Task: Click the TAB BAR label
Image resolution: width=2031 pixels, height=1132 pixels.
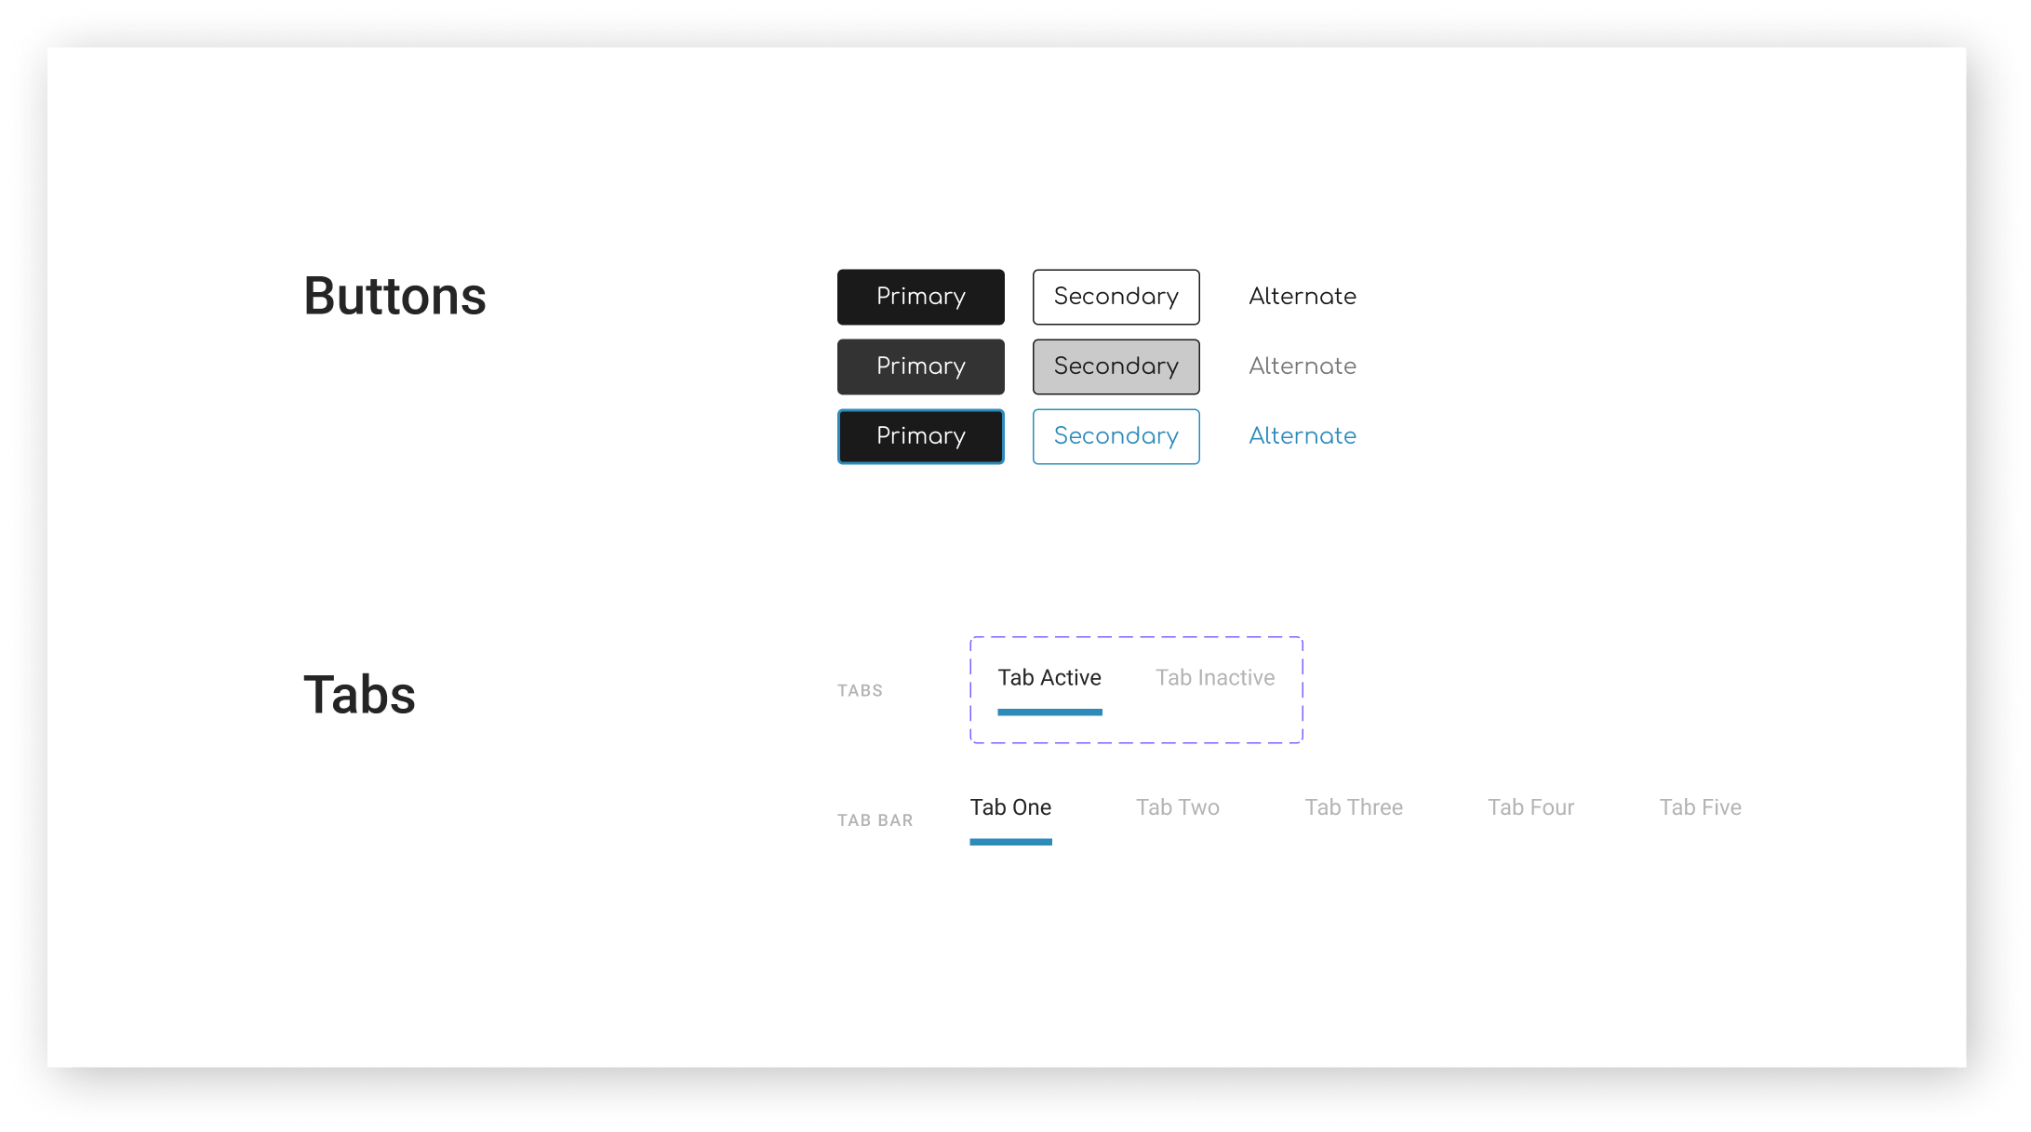Action: tap(875, 820)
